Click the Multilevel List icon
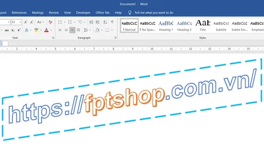The height and width of the screenshot is (144, 264). pos(80,22)
